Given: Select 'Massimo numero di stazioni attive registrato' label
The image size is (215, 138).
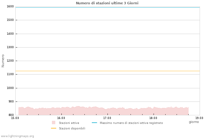Looking at the screenshot, I should [x=131, y=123].
